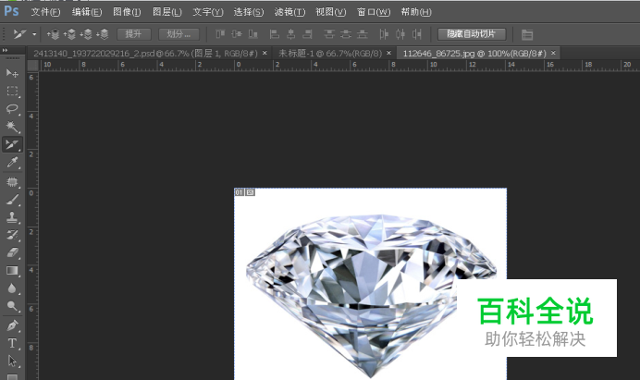Click slice 01 number badge on canvas
This screenshot has width=640, height=380.
(x=240, y=192)
